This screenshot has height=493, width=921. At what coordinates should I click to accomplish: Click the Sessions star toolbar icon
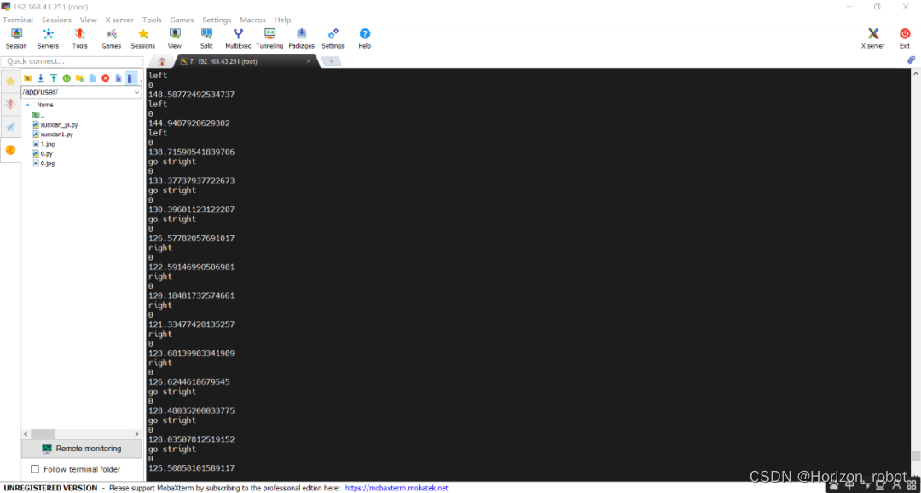142,38
